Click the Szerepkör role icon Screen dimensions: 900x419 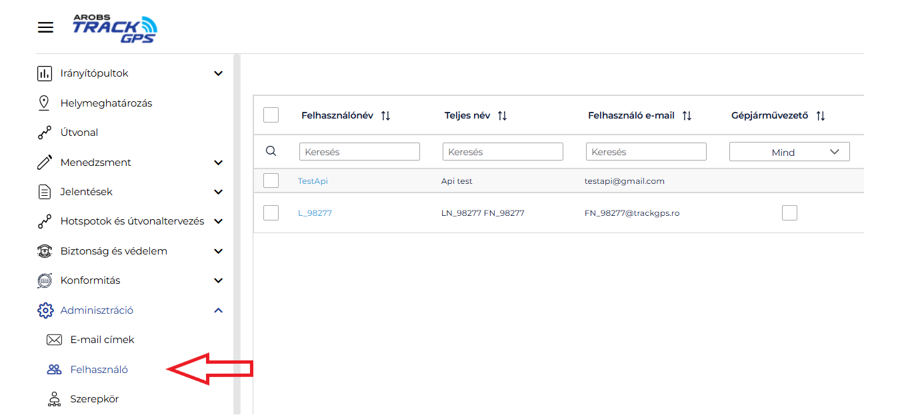[x=54, y=399]
